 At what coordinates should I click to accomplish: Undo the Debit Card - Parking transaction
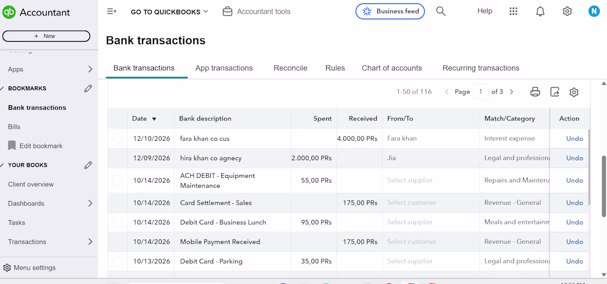pos(574,261)
